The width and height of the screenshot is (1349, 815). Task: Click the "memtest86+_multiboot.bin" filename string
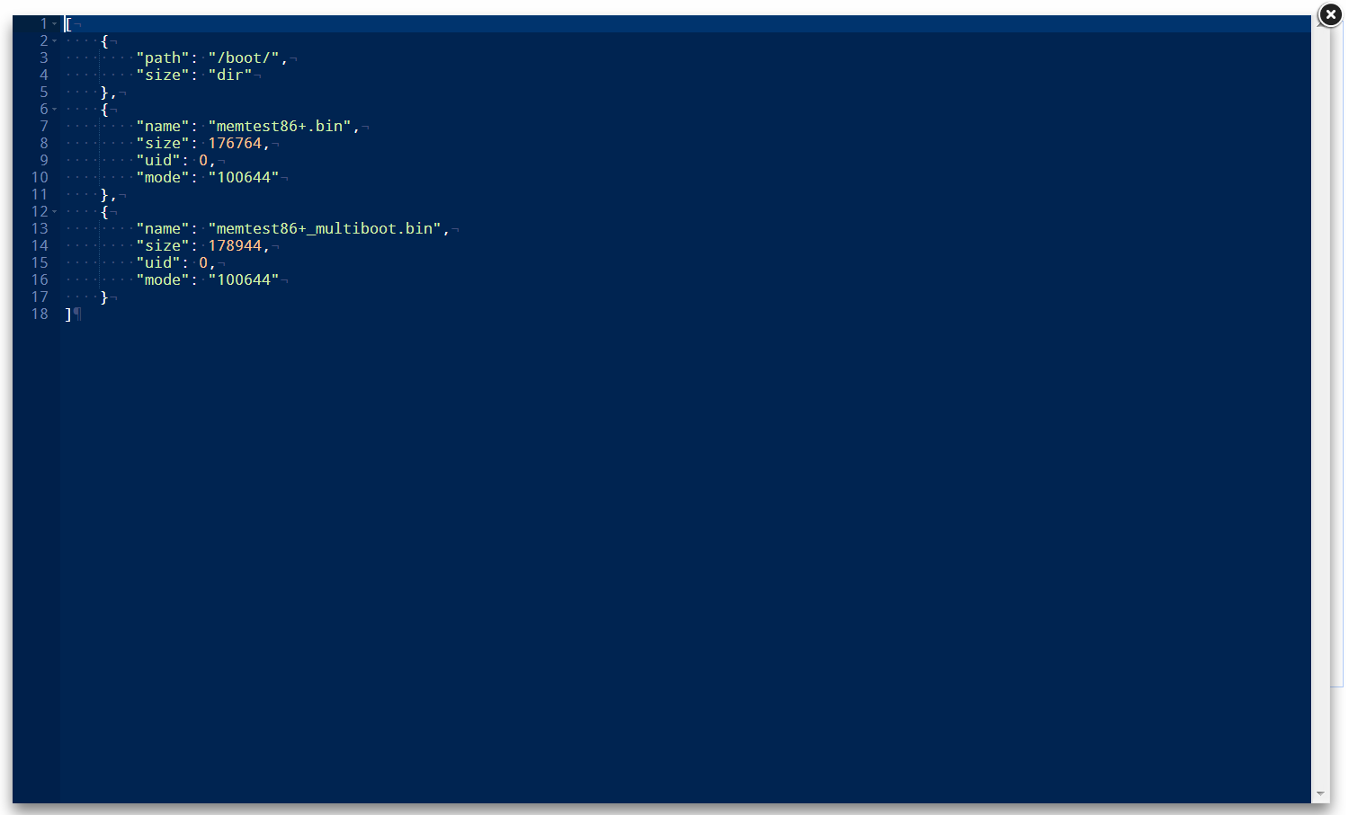(x=326, y=228)
